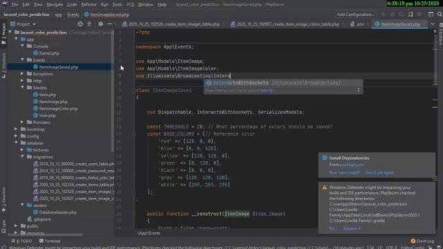Click the horizontal scrollbar of Project panel
This screenshot has width=443, height=249.
pos(45,234)
